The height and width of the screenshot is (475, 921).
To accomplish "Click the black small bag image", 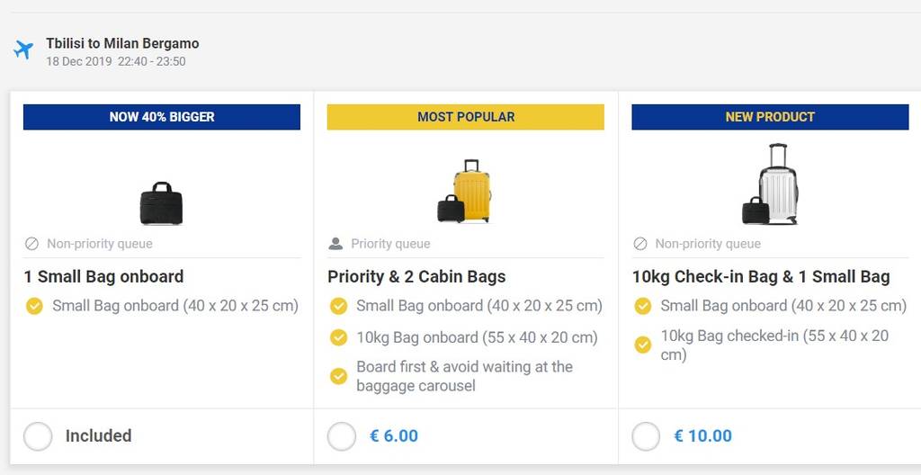I will click(x=162, y=203).
